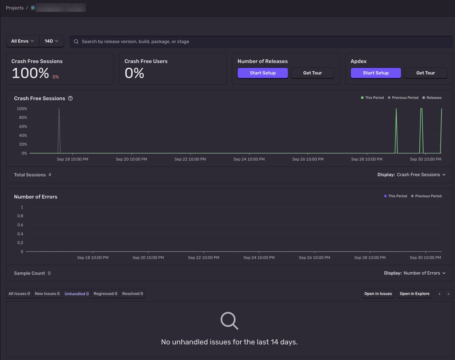
Task: Click the Number of Errors chart title
Action: [x=36, y=197]
